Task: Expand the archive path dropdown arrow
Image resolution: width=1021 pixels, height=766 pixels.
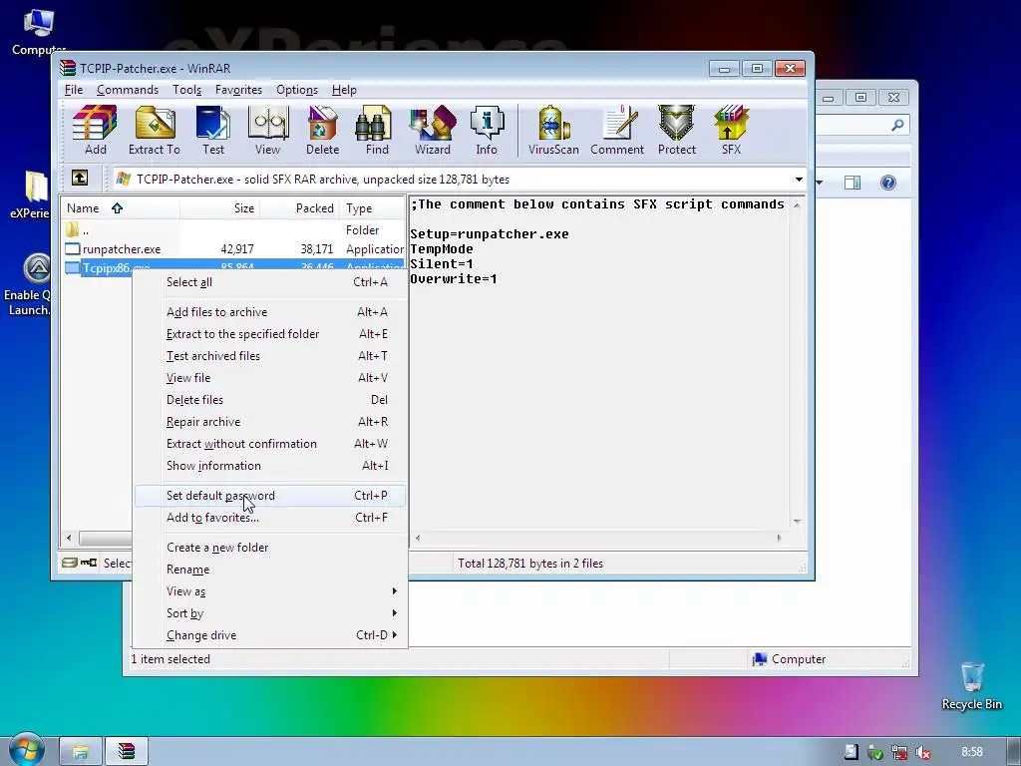Action: (799, 180)
